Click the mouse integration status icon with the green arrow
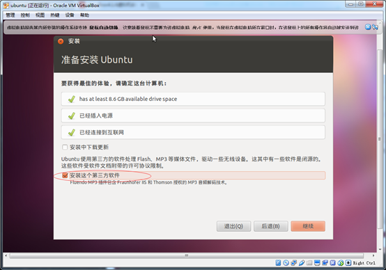The image size is (386, 270). point(341,263)
